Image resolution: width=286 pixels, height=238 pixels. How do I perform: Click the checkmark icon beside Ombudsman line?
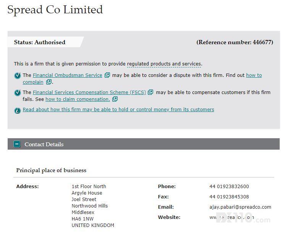18,75
